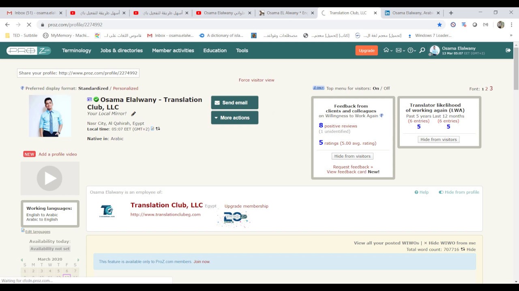Click Upgrade membership link
This screenshot has height=291, width=519.
pyautogui.click(x=247, y=206)
